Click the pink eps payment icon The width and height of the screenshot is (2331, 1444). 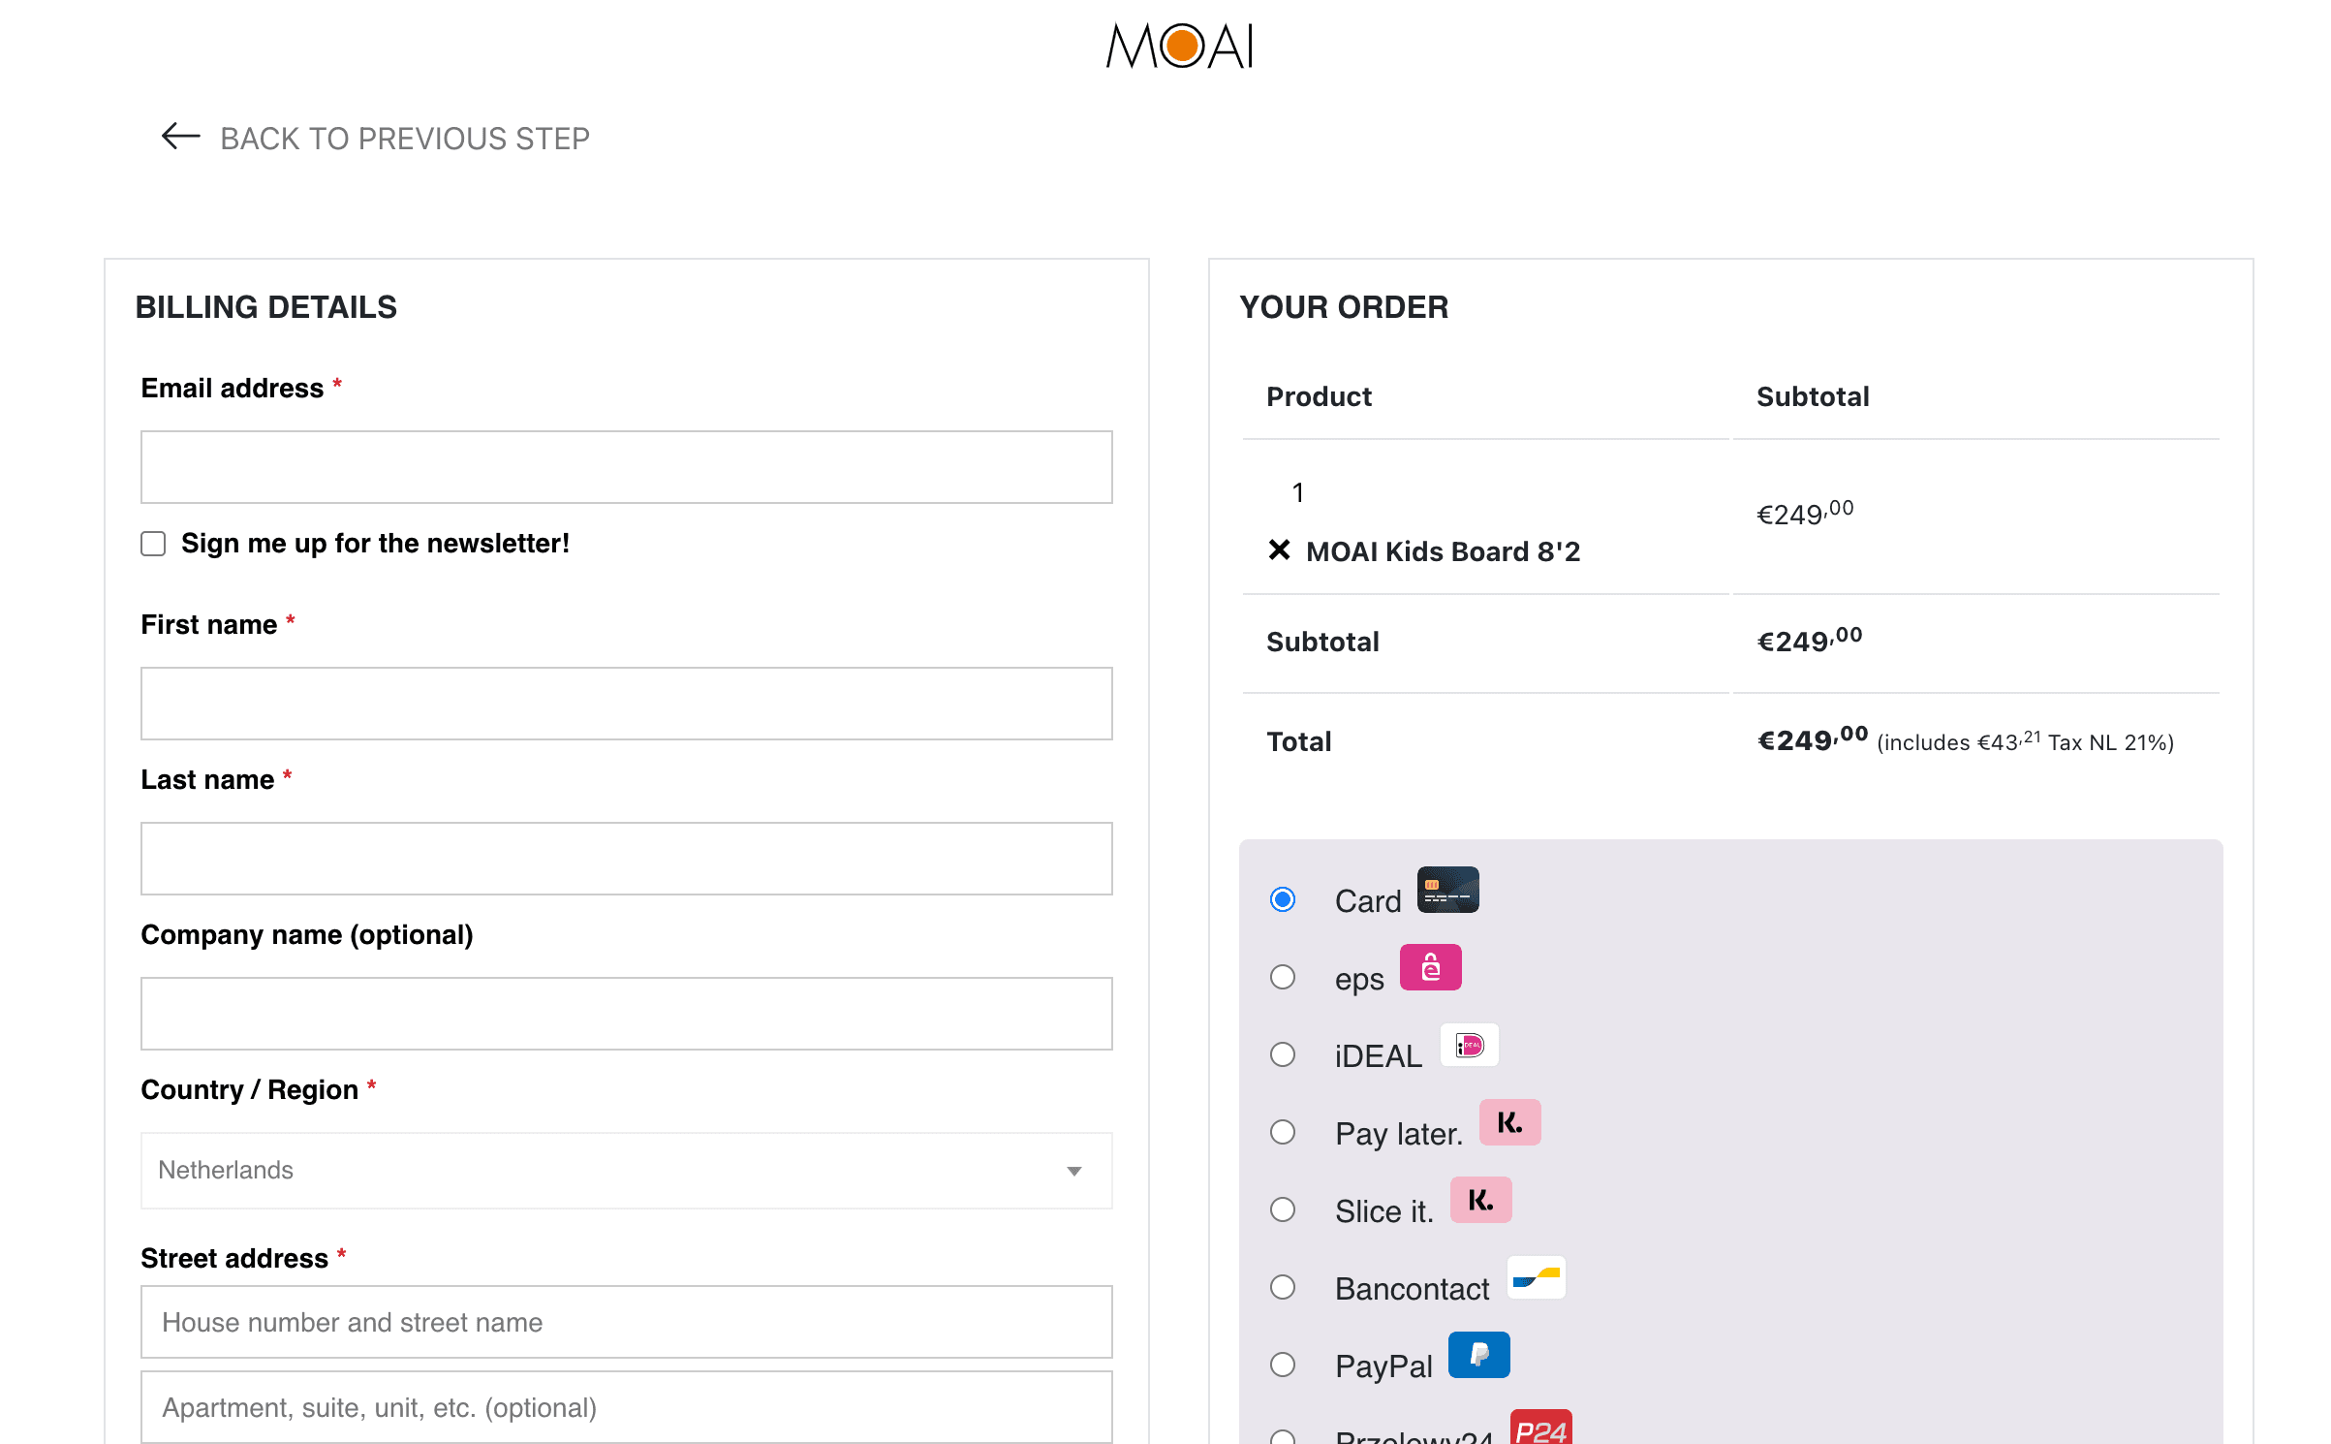[x=1430, y=967]
